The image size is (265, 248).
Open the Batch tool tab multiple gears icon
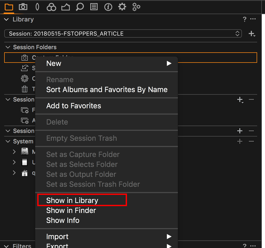click(136, 7)
